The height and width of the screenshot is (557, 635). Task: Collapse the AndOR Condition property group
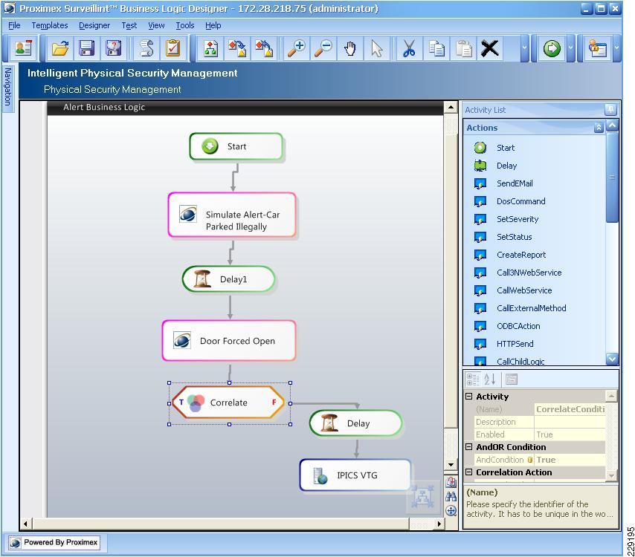tap(468, 447)
